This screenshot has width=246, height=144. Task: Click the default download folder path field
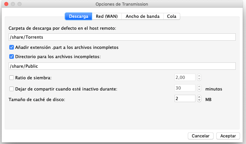point(122,37)
